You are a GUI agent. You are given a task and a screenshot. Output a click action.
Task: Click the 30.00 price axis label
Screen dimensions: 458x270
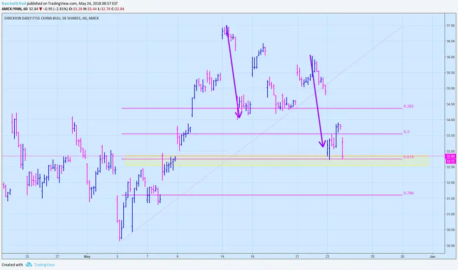point(451,246)
